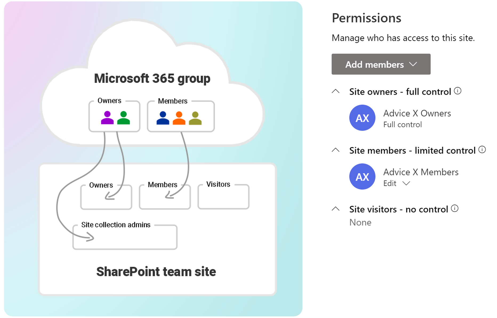Click the Owners label in SharePoint team site

tap(101, 185)
